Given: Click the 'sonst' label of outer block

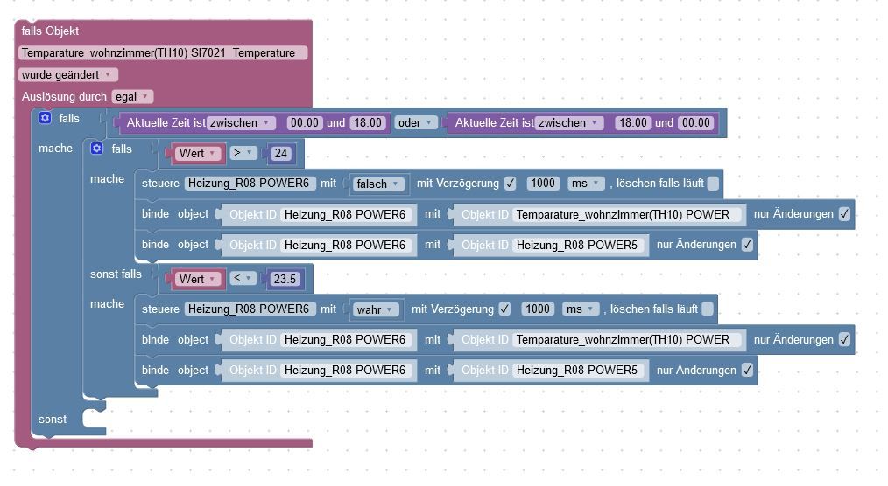Looking at the screenshot, I should [x=52, y=420].
